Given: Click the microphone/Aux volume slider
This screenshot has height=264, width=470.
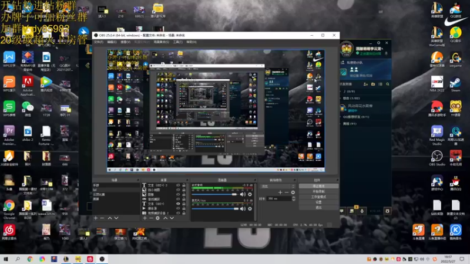Looking at the screenshot, I should [x=215, y=209].
